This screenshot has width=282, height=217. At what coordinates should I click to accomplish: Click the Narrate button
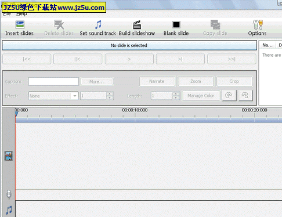click(x=157, y=81)
